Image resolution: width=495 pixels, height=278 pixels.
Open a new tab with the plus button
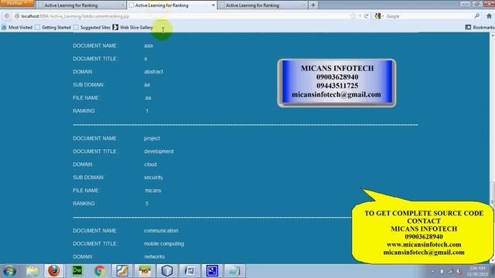[313, 5]
